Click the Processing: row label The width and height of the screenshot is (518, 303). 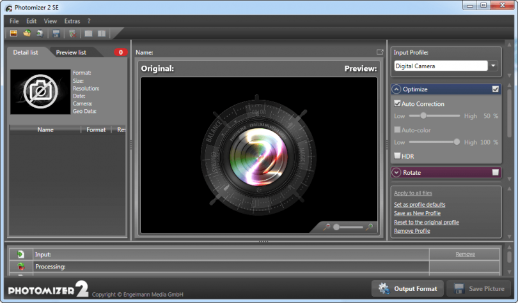[51, 267]
